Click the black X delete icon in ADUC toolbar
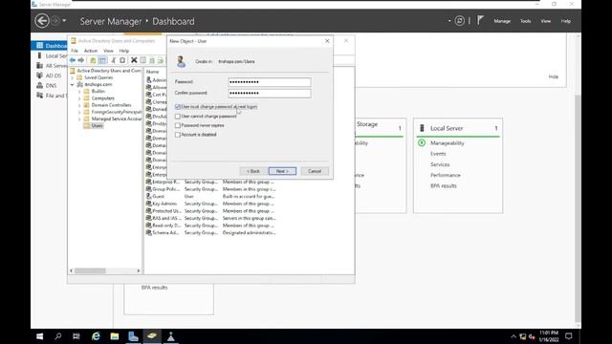Viewport: 612px width, 344px height. [x=134, y=60]
